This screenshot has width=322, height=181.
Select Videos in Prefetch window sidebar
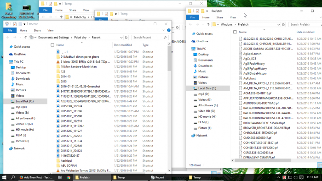coord(202,82)
